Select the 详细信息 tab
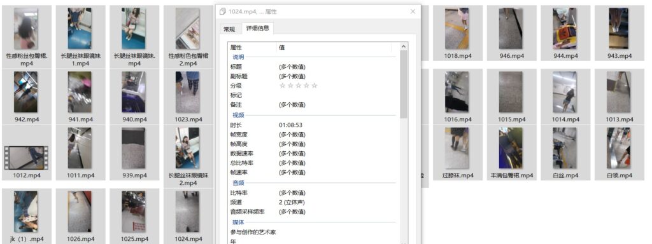Image resolution: width=652 pixels, height=244 pixels. [x=257, y=28]
